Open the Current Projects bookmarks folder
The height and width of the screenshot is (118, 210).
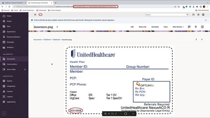[54, 10]
